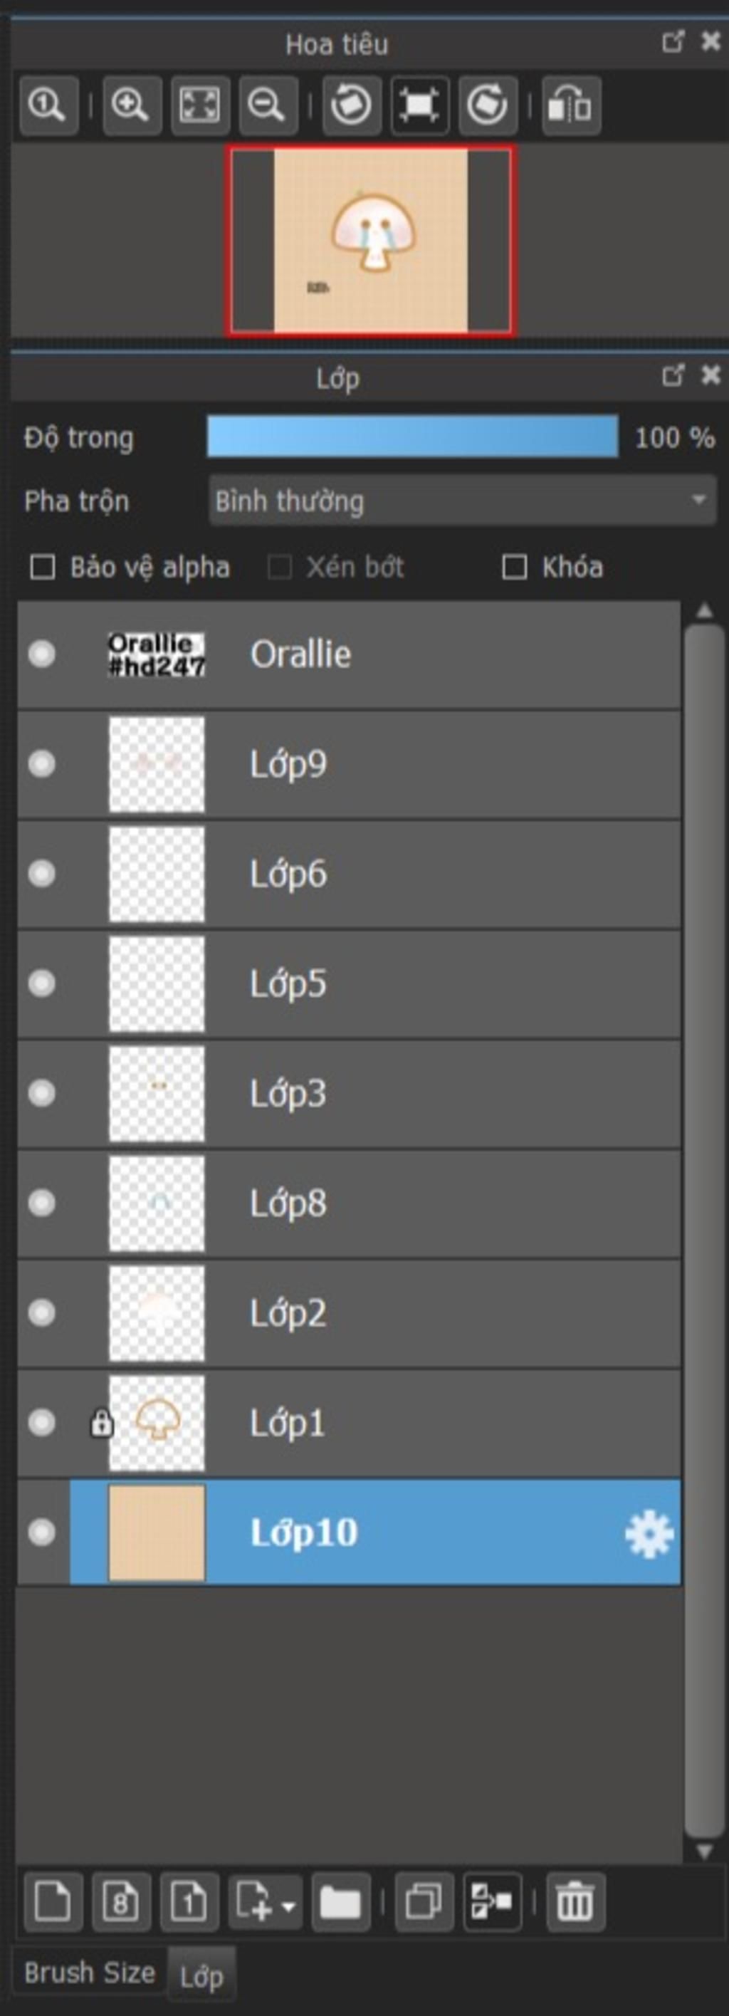
Task: Switch to the Brush Size tab
Action: [89, 1972]
